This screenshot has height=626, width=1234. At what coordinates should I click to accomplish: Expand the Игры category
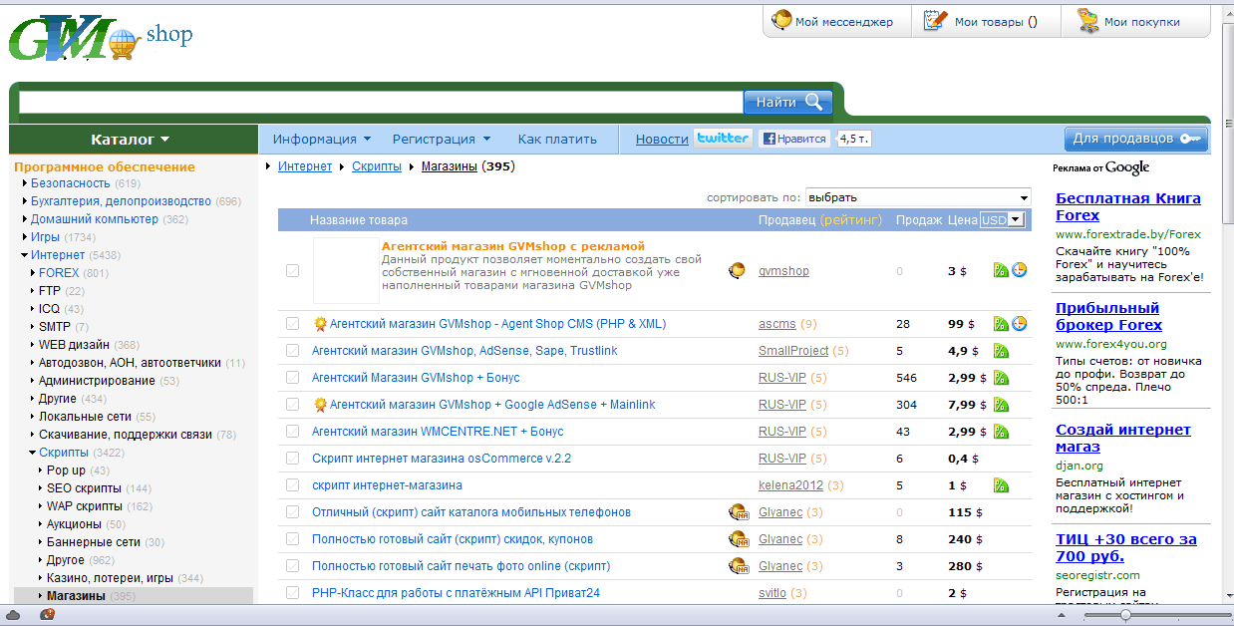24,237
